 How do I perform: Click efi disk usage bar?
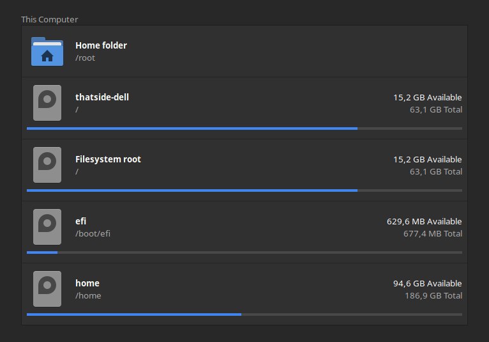click(x=244, y=253)
